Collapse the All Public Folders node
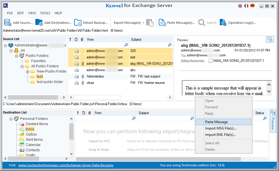The width and height of the screenshot is (279, 171). 22,66
